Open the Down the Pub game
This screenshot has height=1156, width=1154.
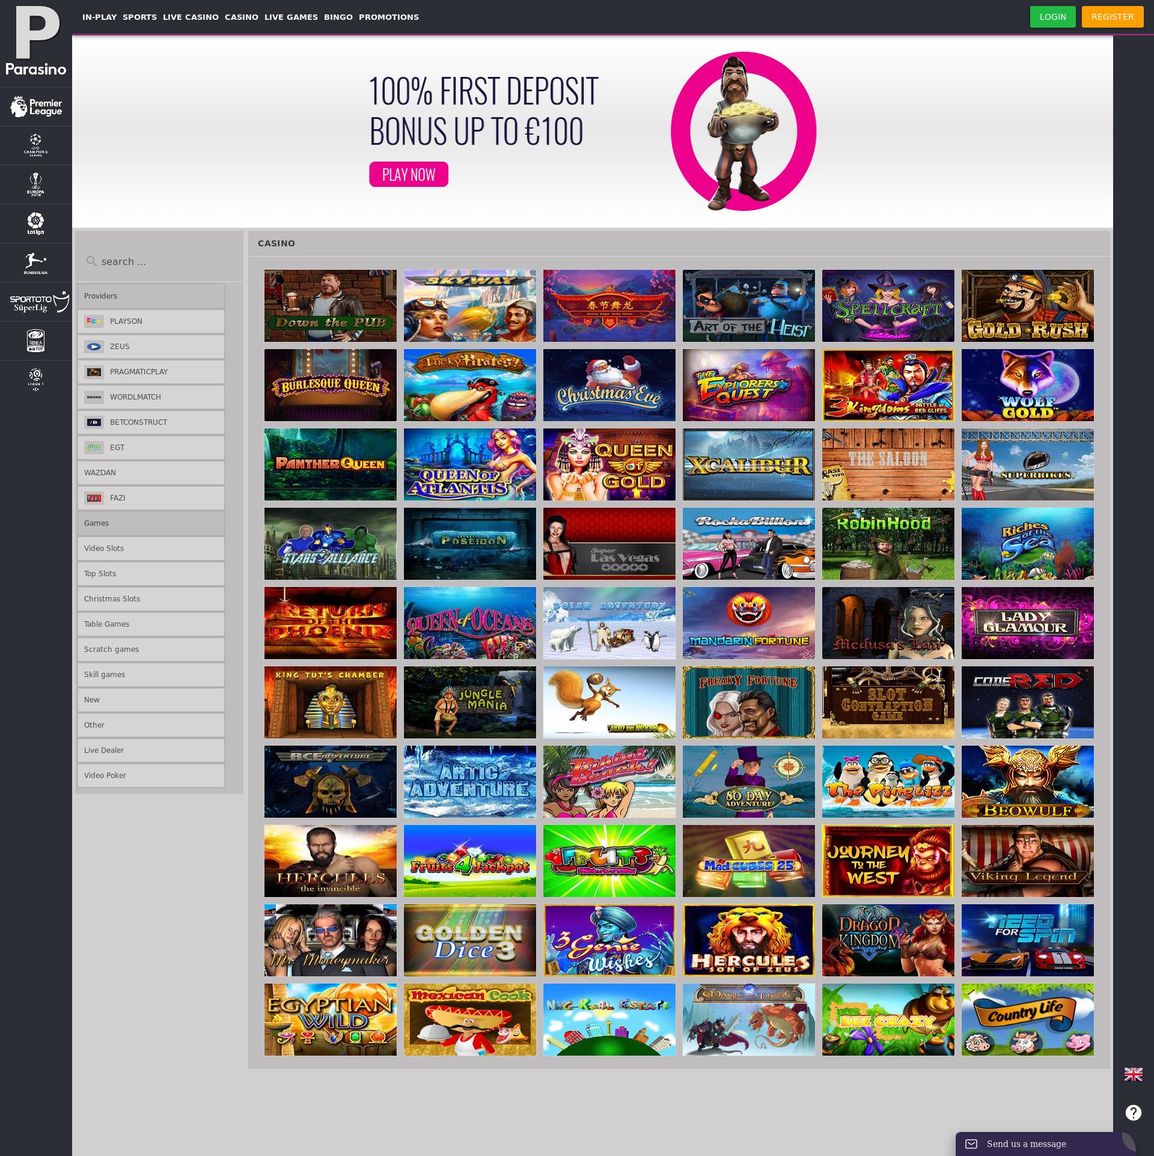[331, 306]
